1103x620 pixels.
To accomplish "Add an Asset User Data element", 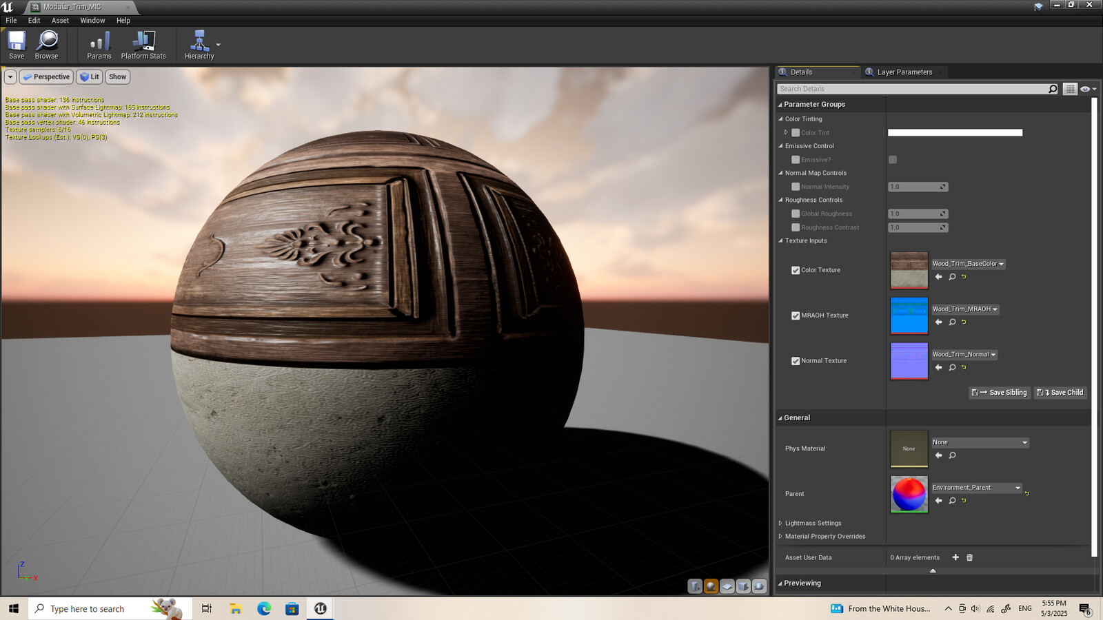I will click(955, 557).
